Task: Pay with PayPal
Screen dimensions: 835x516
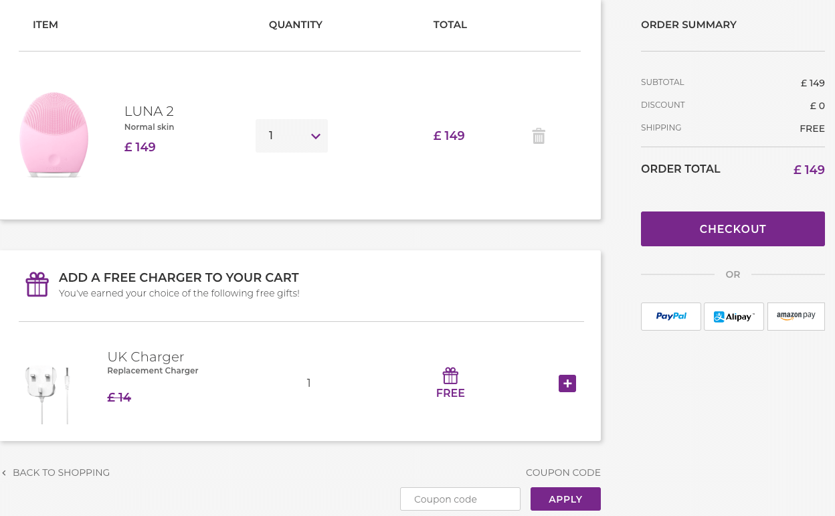Action: pos(671,317)
